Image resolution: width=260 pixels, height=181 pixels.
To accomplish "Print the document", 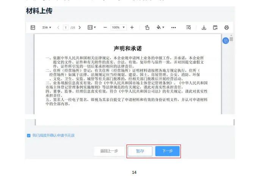I will click(226, 27).
